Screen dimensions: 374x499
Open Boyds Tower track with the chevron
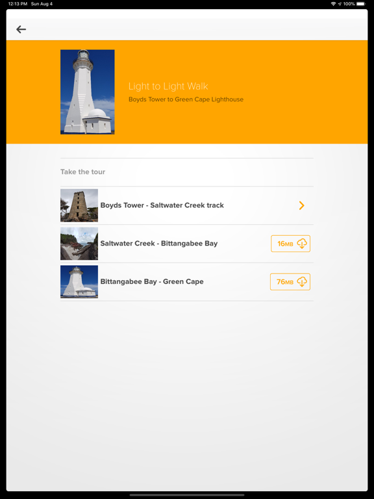point(301,205)
